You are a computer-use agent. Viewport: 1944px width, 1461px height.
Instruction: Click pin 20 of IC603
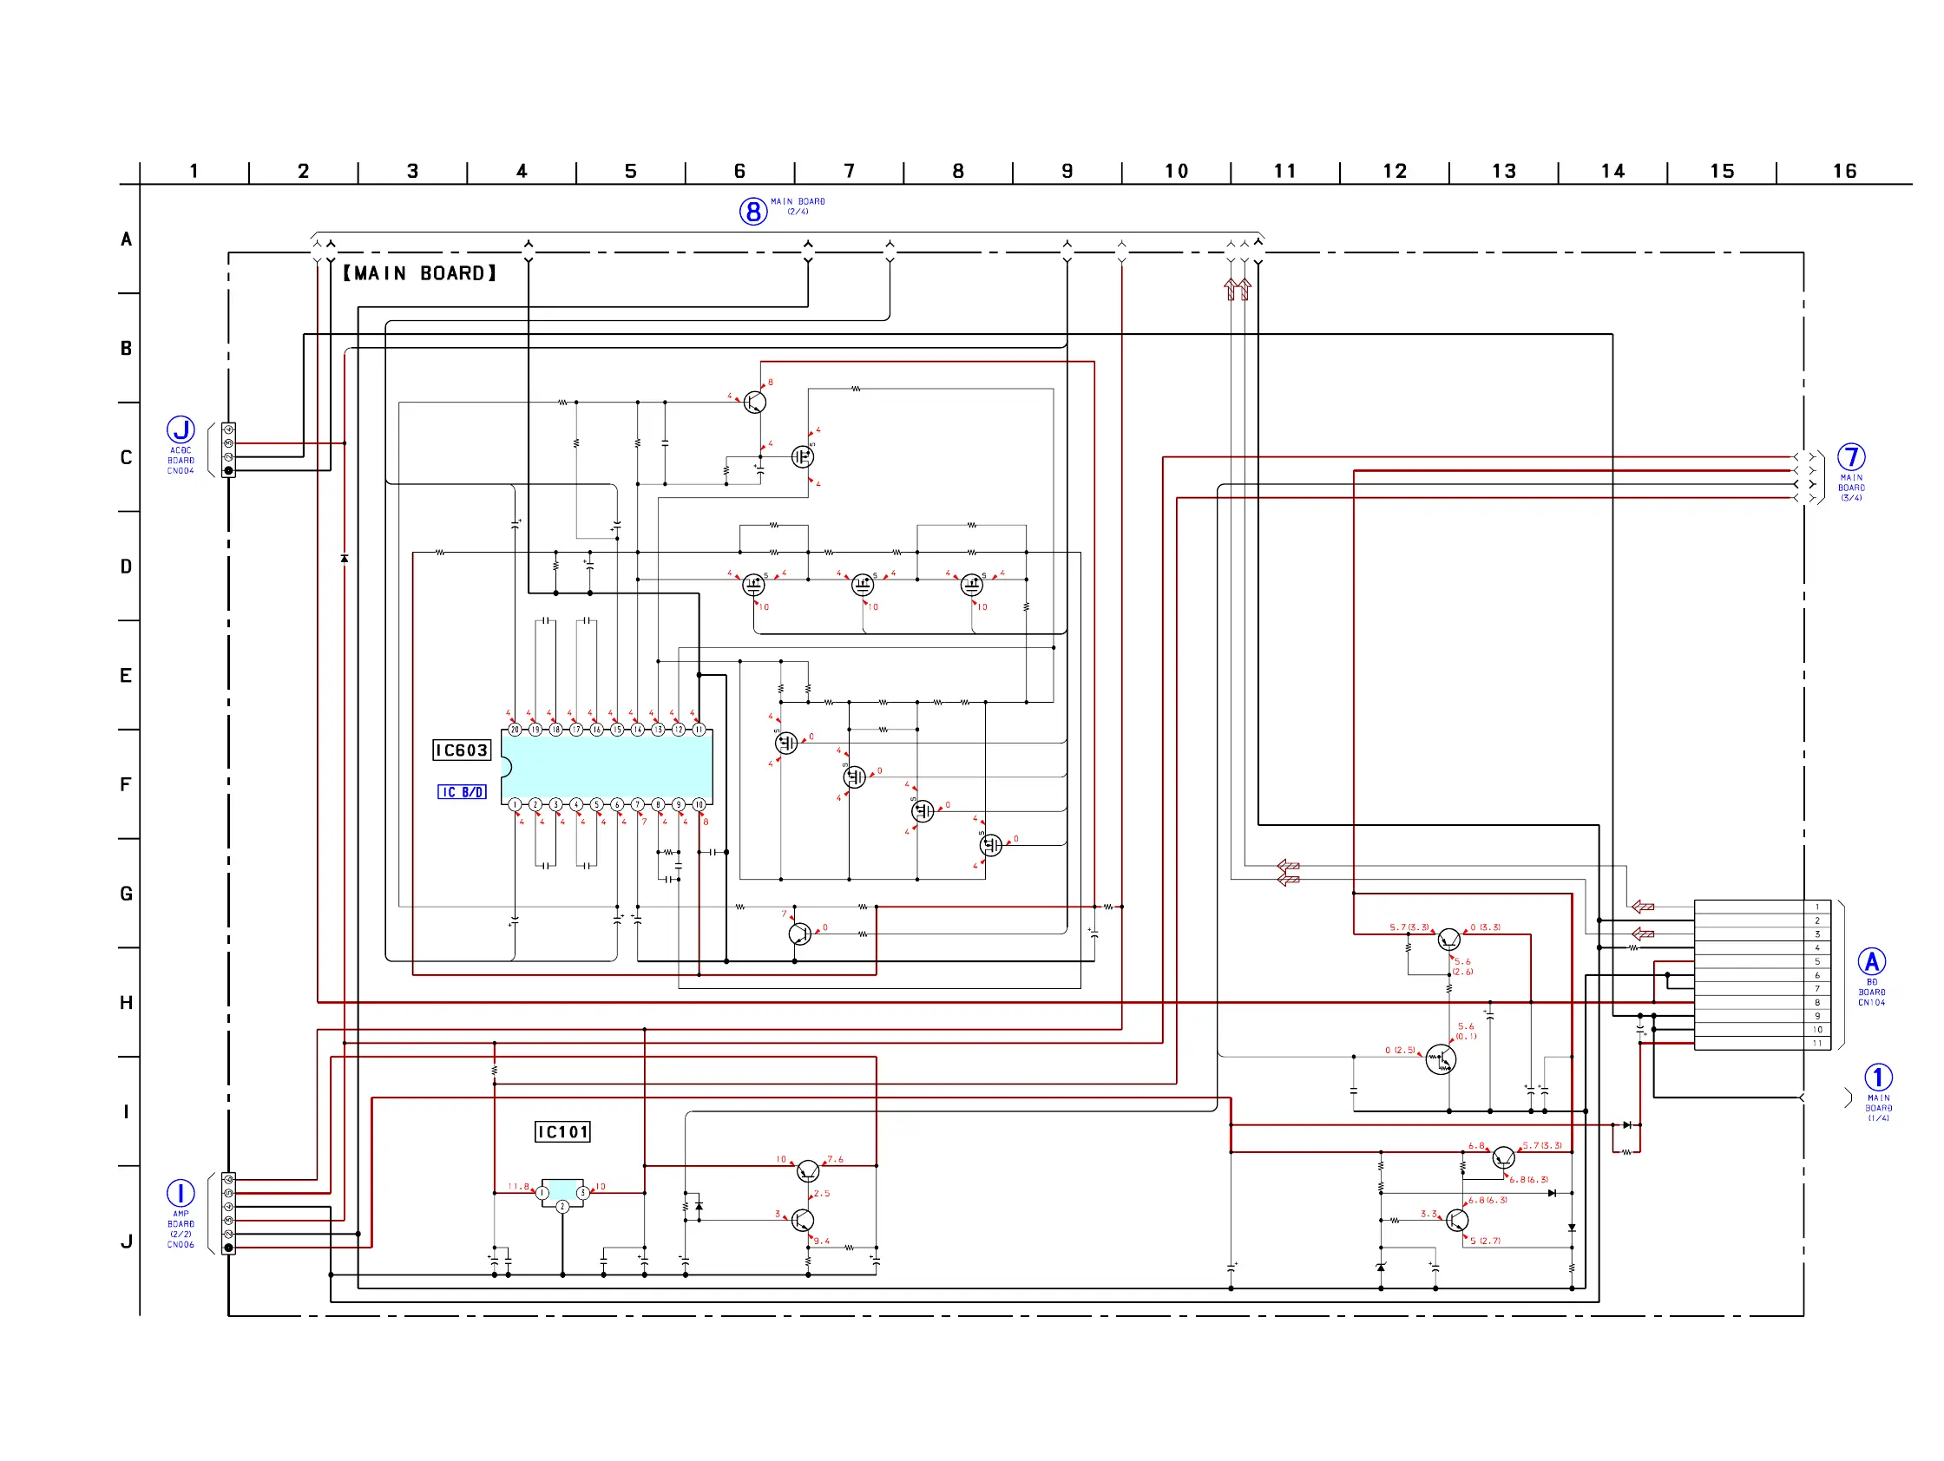pyautogui.click(x=515, y=729)
